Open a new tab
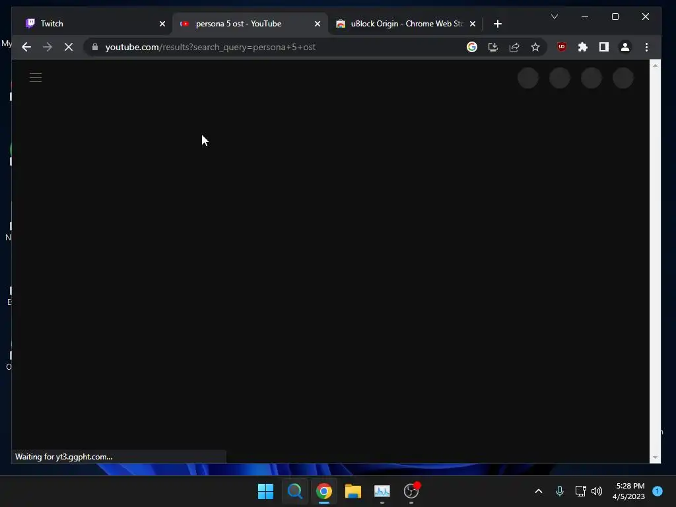676x507 pixels. click(x=498, y=24)
